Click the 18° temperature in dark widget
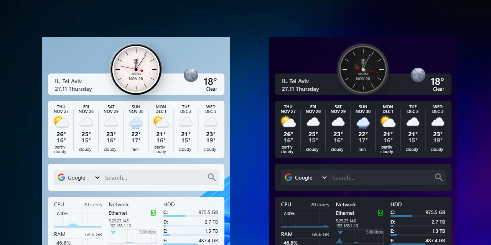The width and height of the screenshot is (491, 245). (x=437, y=82)
